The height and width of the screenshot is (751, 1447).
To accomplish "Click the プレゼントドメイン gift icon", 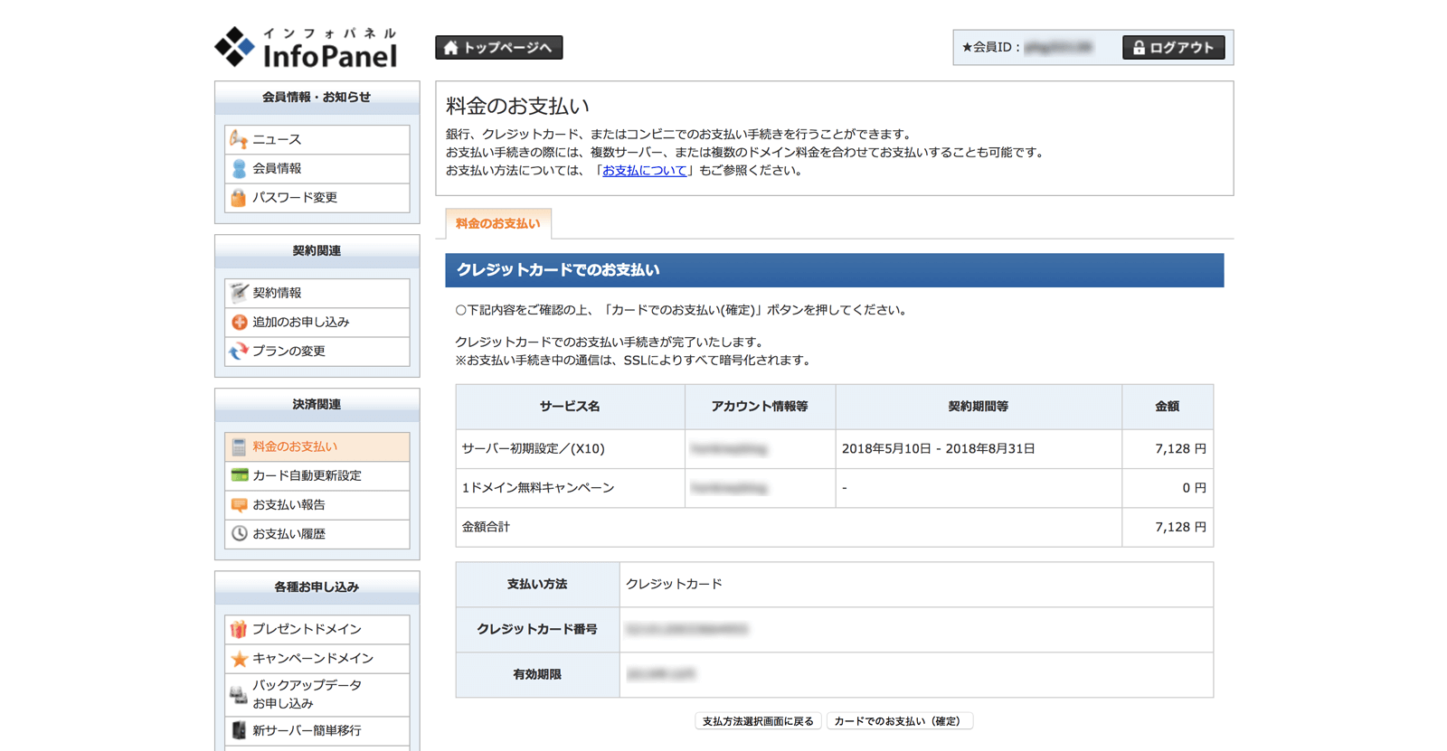I will [239, 629].
